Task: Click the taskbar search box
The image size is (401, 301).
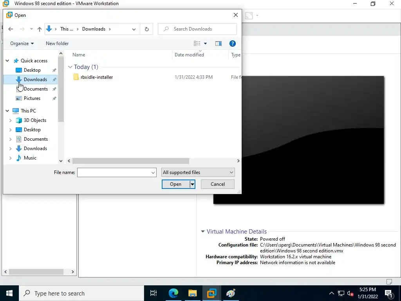Action: (x=81, y=293)
